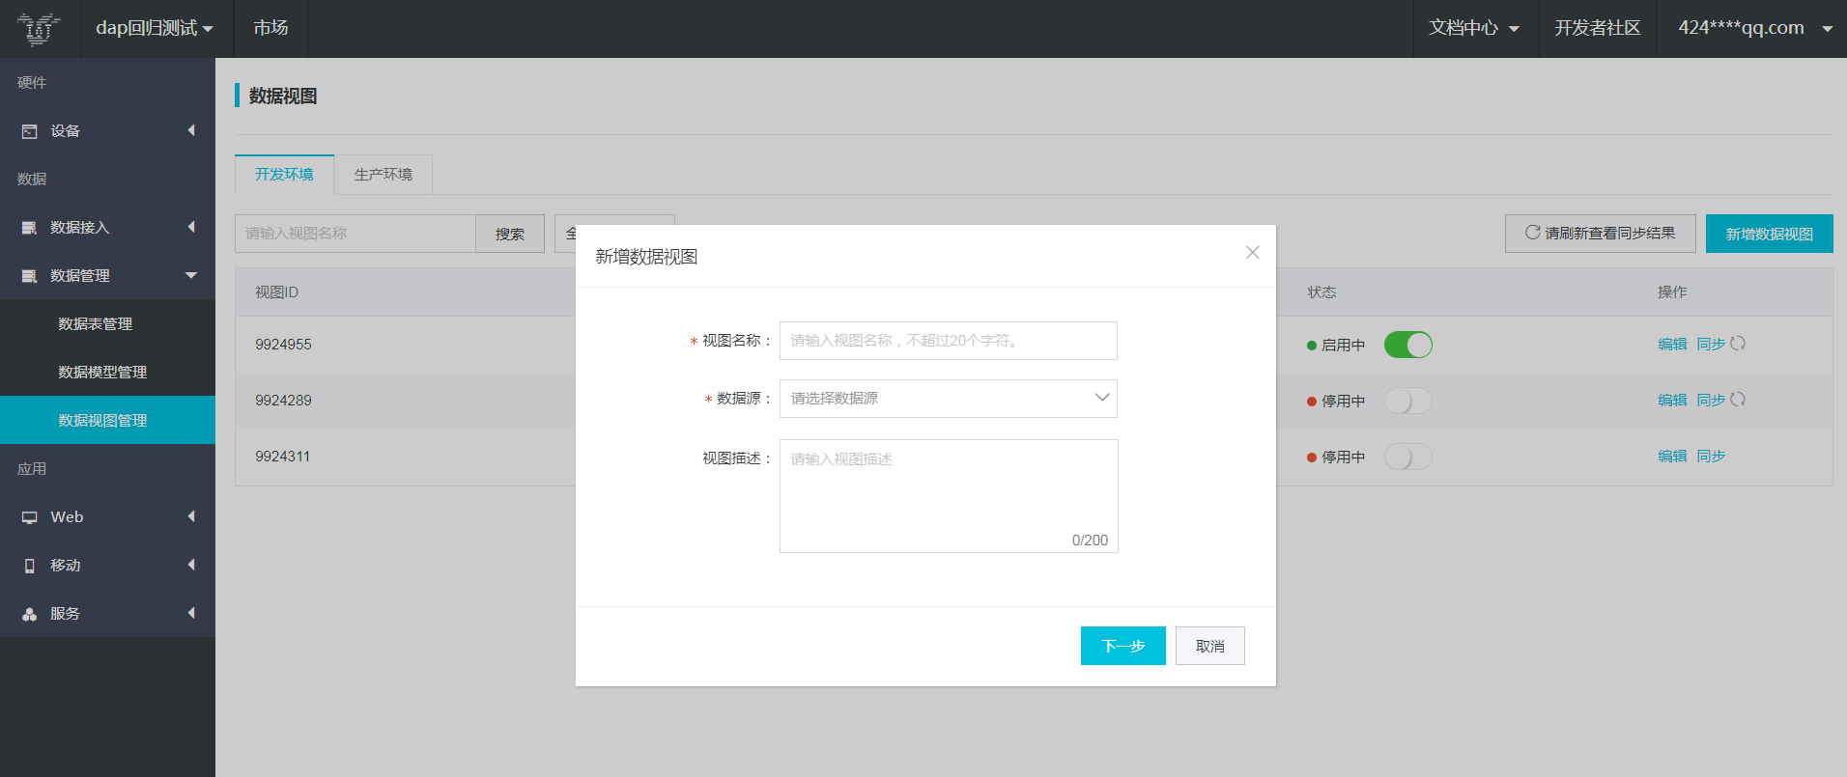
Task: Click 同步 link for row 9924955
Action: pos(1711,345)
